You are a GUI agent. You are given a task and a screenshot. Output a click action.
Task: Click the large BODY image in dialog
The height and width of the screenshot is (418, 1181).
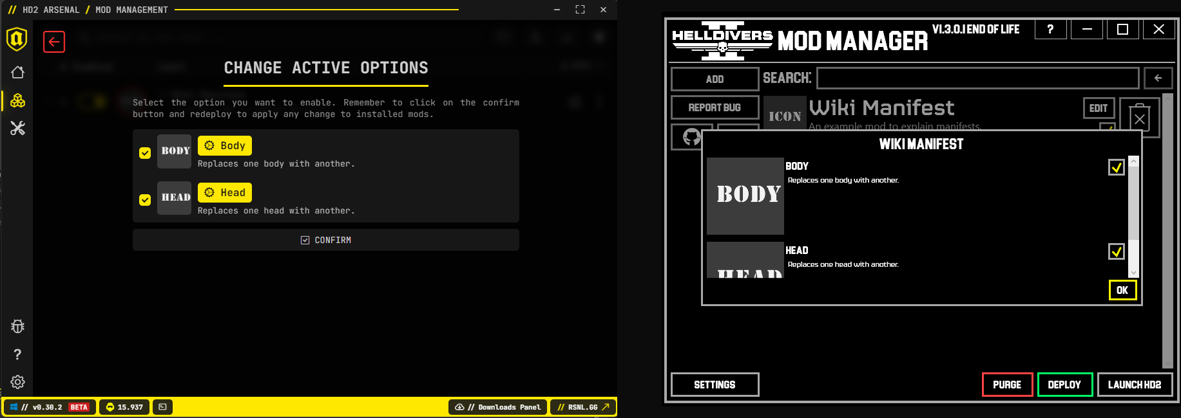[745, 196]
